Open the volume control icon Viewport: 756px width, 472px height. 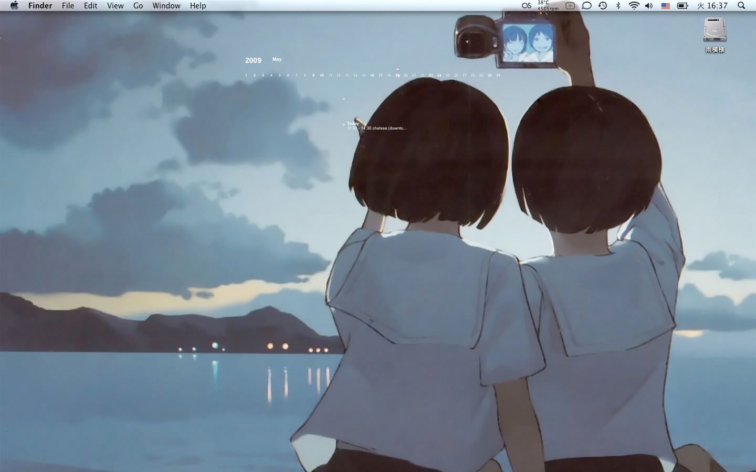click(x=649, y=6)
